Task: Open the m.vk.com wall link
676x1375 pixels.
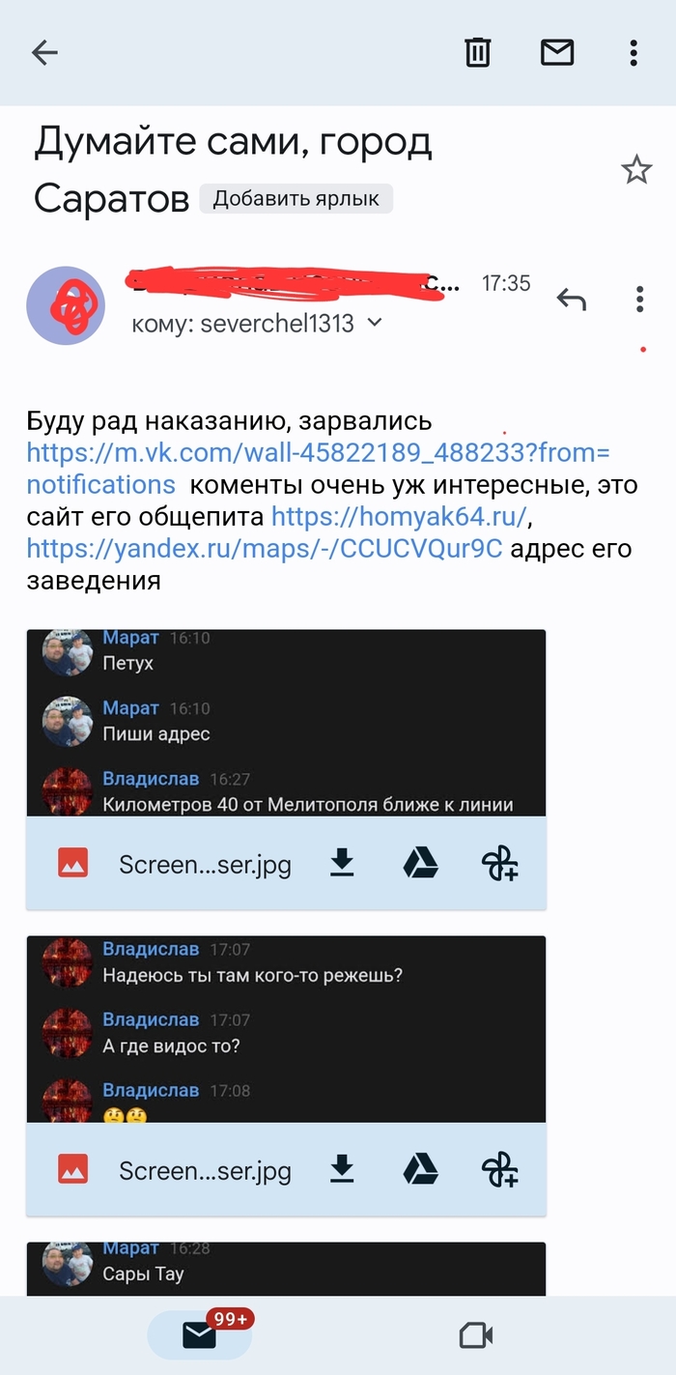Action: [x=319, y=468]
